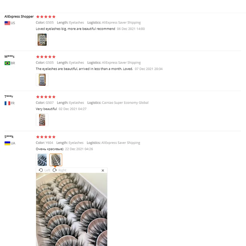Click the AliExpress Shopper reviewer name
This screenshot has width=246, height=246.
(x=19, y=17)
